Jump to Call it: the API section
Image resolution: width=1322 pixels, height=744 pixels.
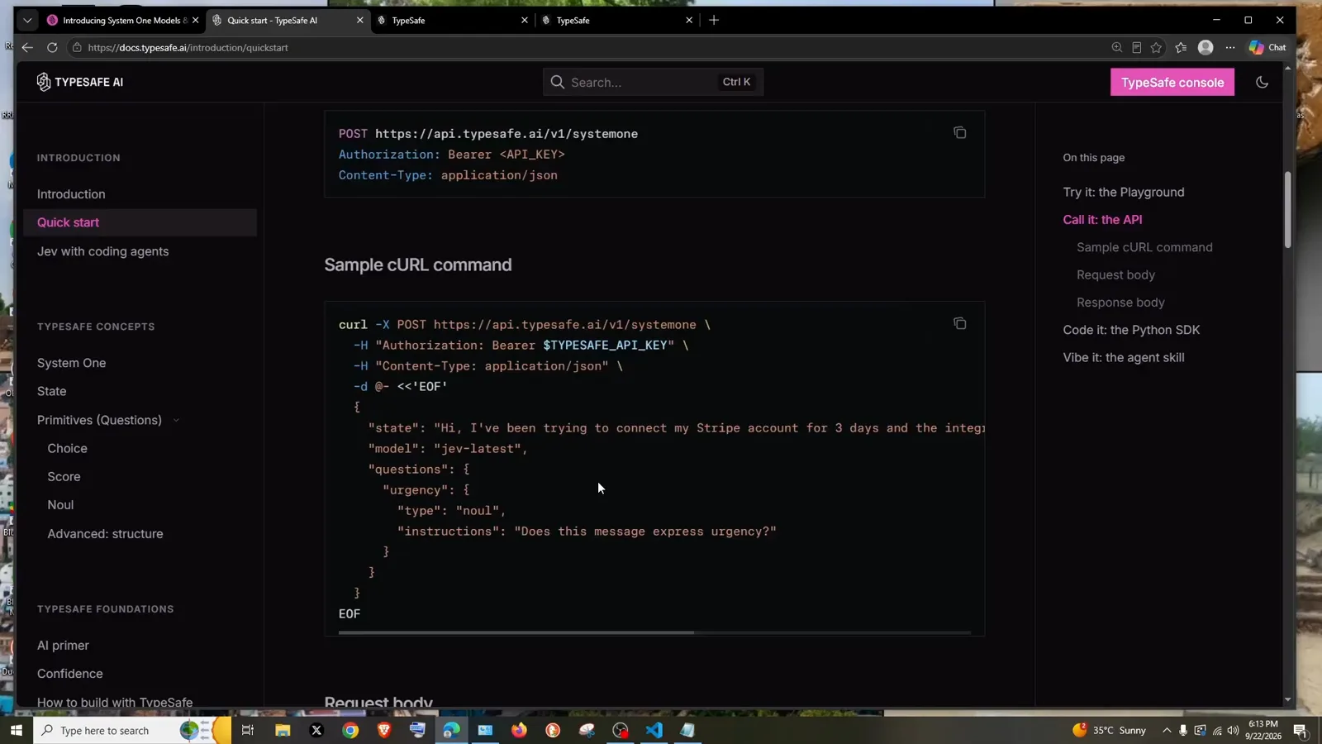pos(1102,220)
